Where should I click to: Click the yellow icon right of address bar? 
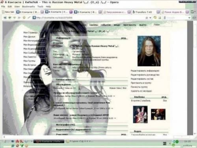(155, 17)
